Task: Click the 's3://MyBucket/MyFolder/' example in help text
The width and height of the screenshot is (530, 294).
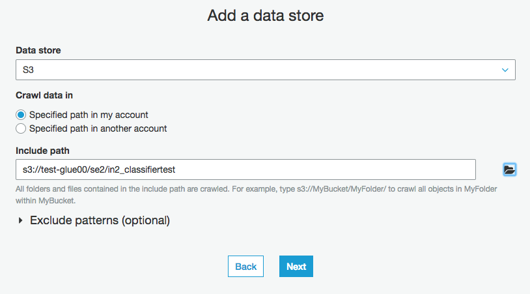Action: [341, 189]
